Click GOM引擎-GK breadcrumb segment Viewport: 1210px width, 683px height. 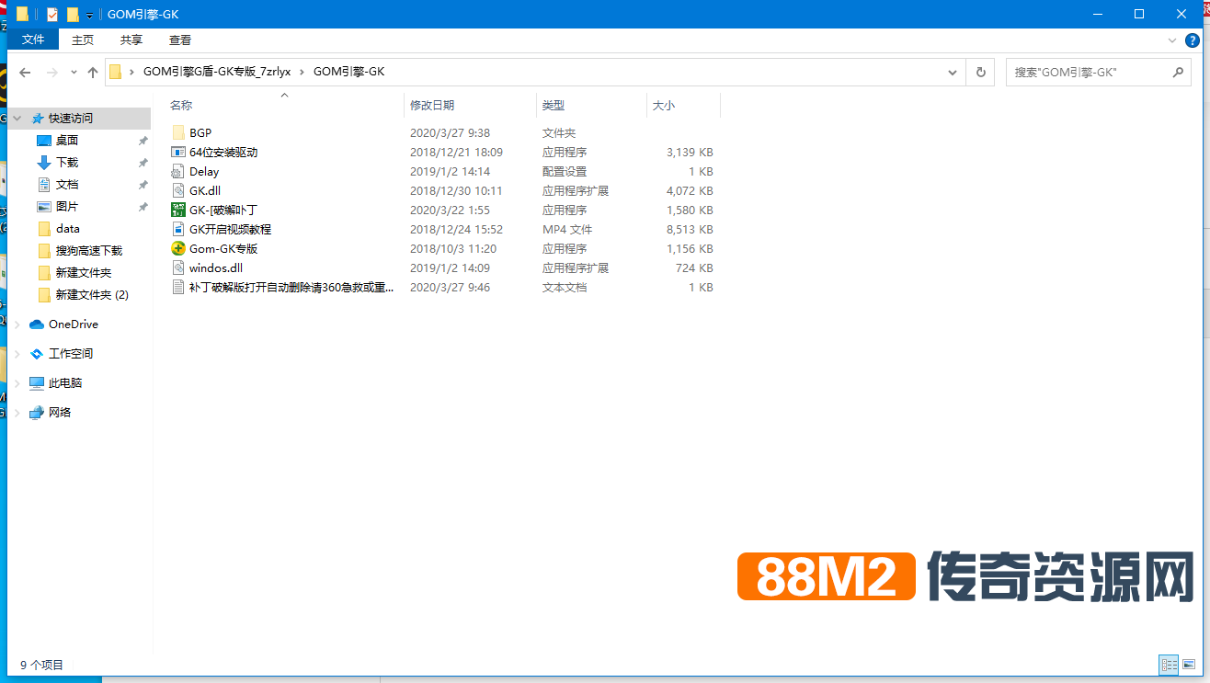point(348,72)
